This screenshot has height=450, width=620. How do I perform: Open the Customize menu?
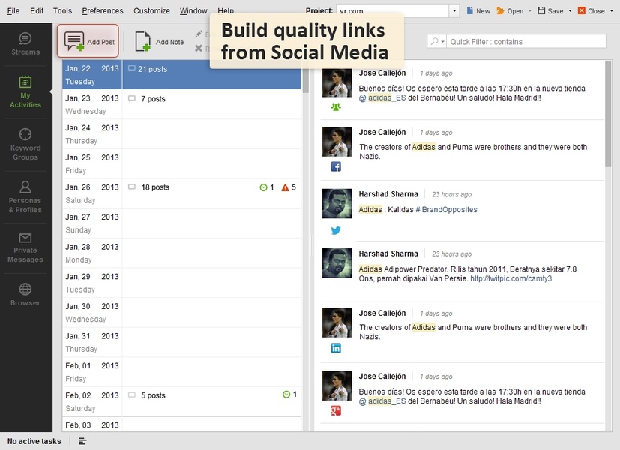(x=151, y=10)
